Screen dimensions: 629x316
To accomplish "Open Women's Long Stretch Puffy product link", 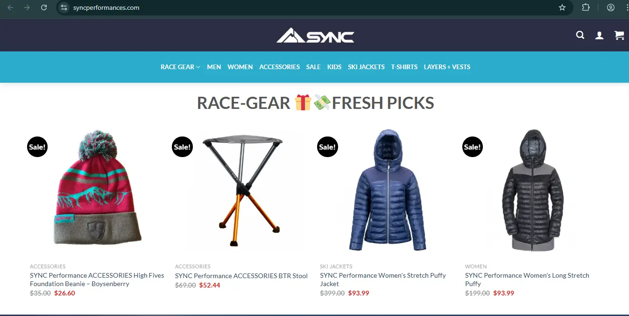I will (527, 280).
